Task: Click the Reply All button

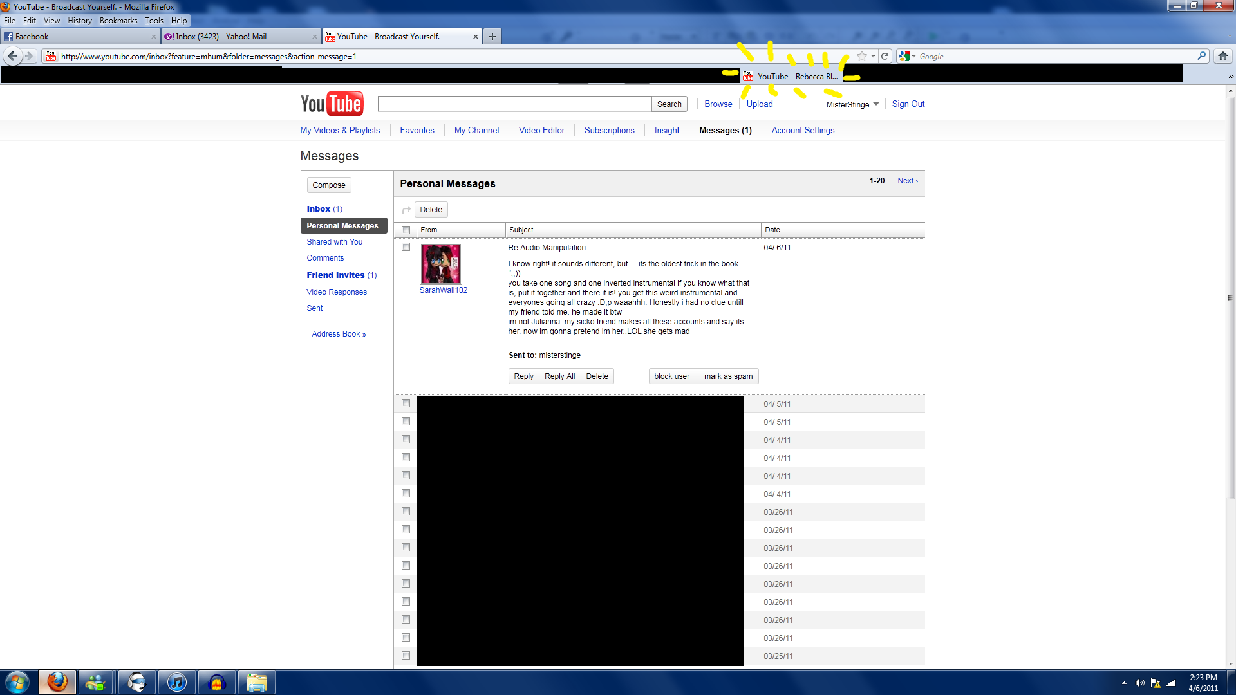Action: point(559,376)
